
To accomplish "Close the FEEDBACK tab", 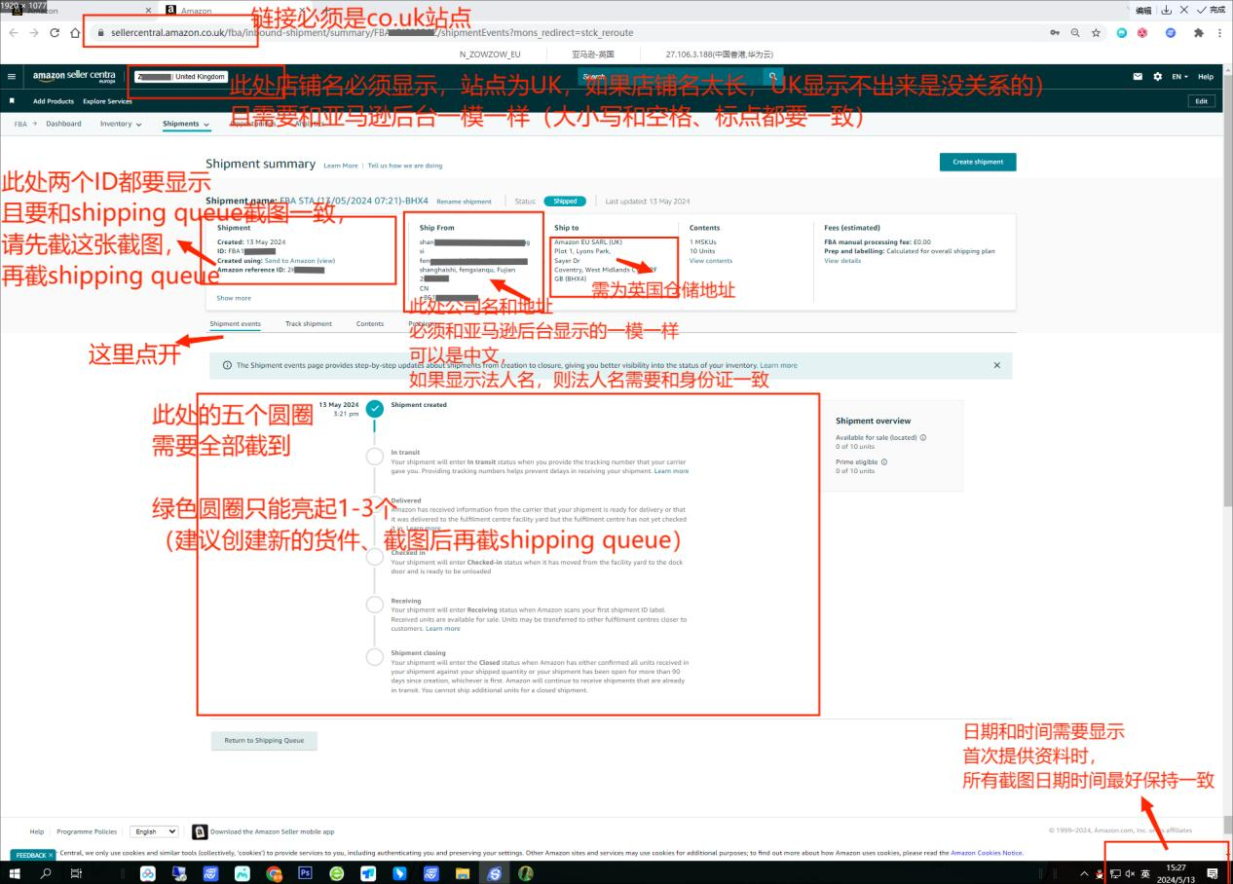I will pos(51,855).
